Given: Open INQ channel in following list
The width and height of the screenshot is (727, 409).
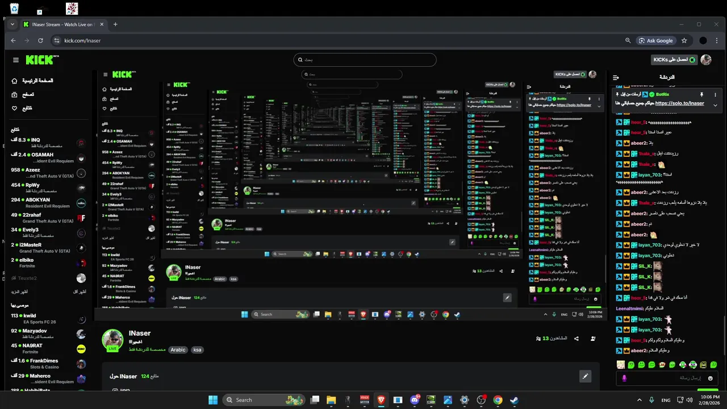Looking at the screenshot, I should tap(48, 142).
